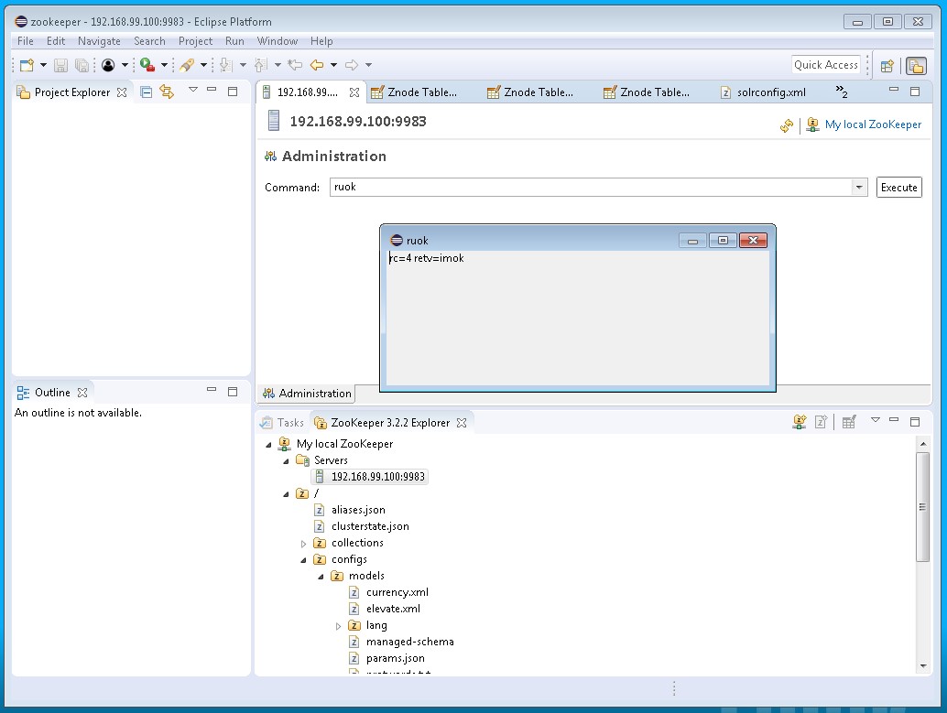Collapse the configs tree node
The image size is (947, 713).
[303, 559]
